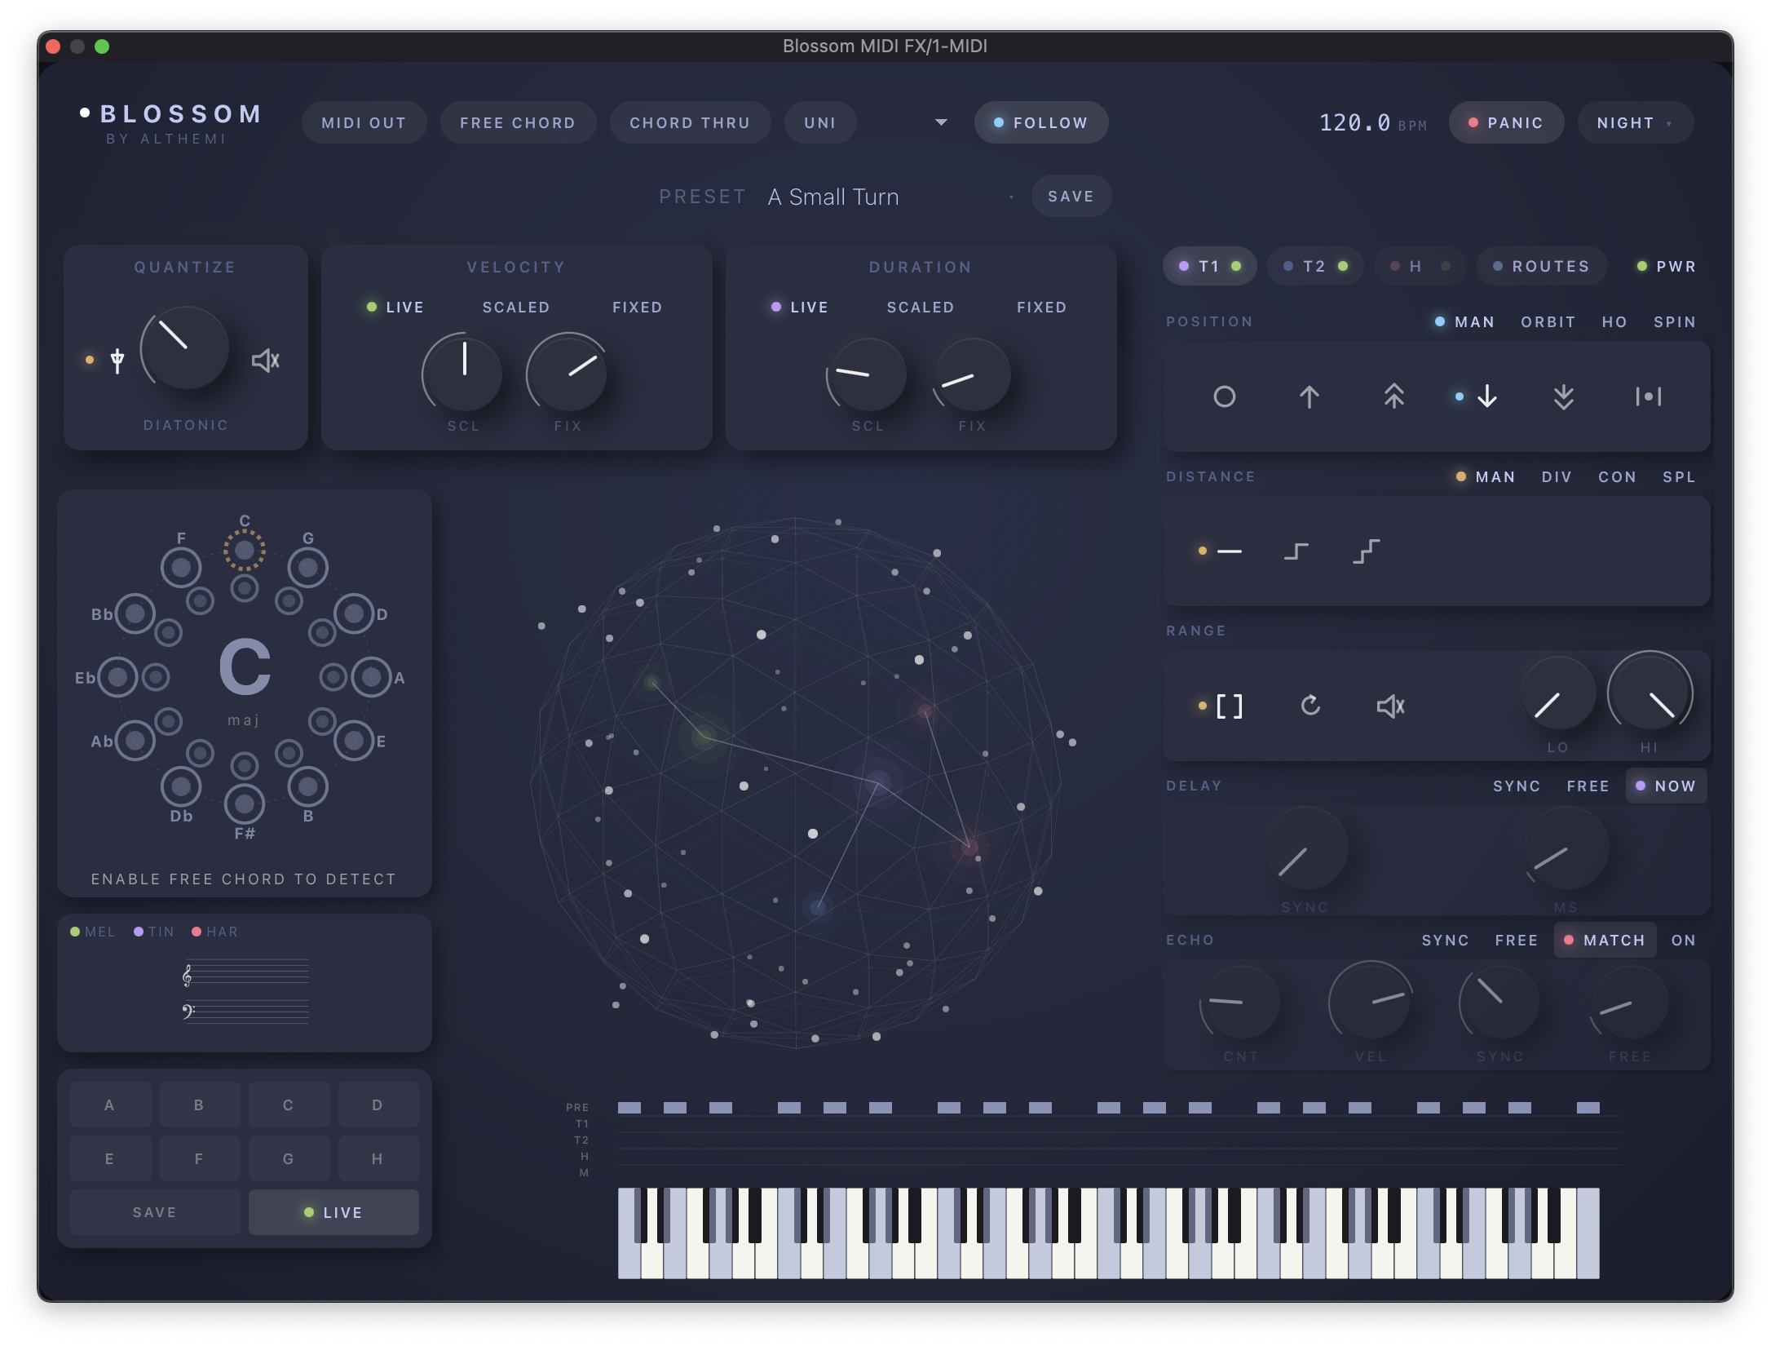Set Distance mode to DIV
The image size is (1771, 1346).
(1557, 477)
